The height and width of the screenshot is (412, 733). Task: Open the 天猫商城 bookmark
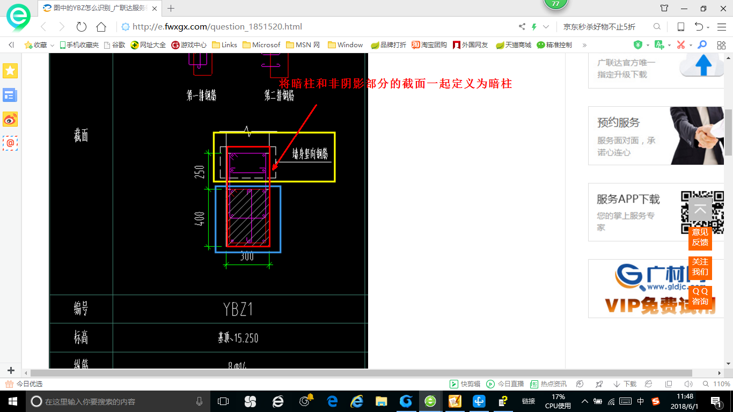[x=513, y=45]
